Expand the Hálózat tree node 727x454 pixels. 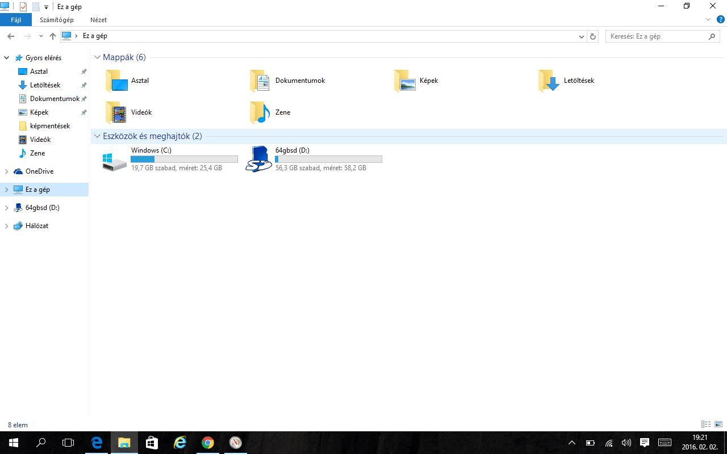pos(7,226)
